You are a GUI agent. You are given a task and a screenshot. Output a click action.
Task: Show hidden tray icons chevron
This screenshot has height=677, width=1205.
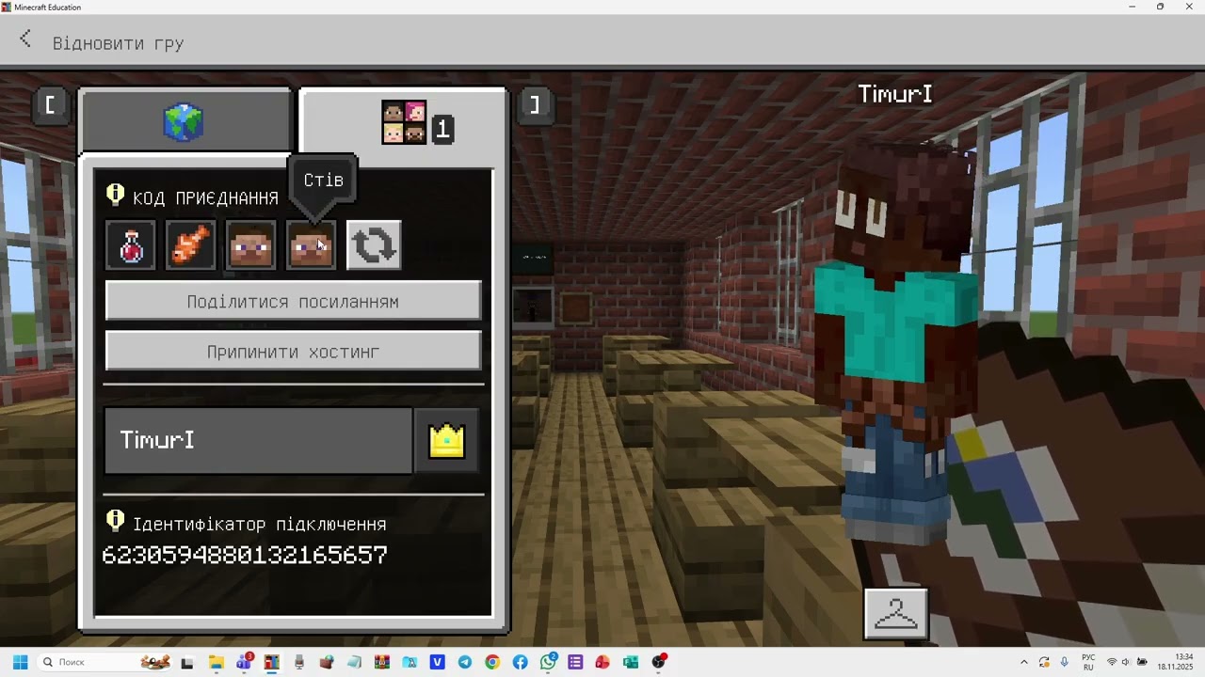coord(1024,662)
